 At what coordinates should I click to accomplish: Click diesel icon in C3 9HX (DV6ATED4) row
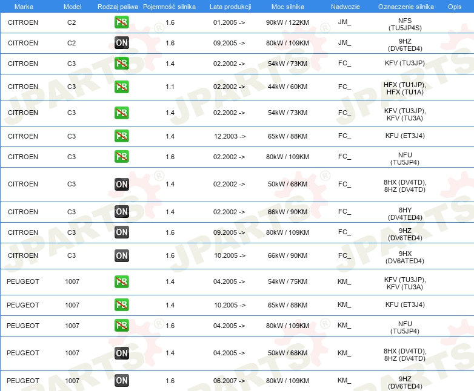121,255
